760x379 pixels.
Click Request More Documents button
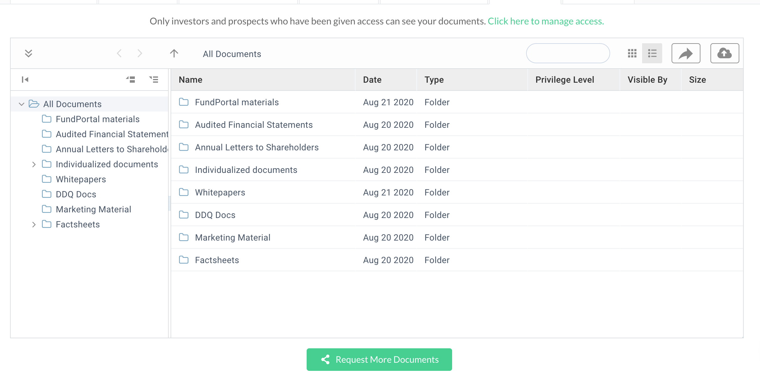(x=379, y=360)
